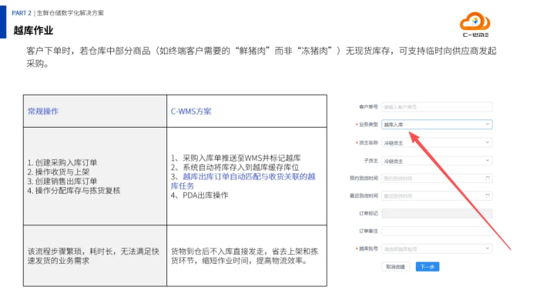
Task: Open the 子货主 dropdown
Action: [437, 161]
